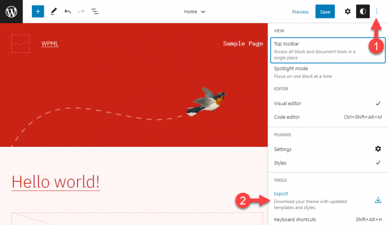Open Keyboard shortcuts menu item
This screenshot has width=388, height=225.
(x=328, y=220)
